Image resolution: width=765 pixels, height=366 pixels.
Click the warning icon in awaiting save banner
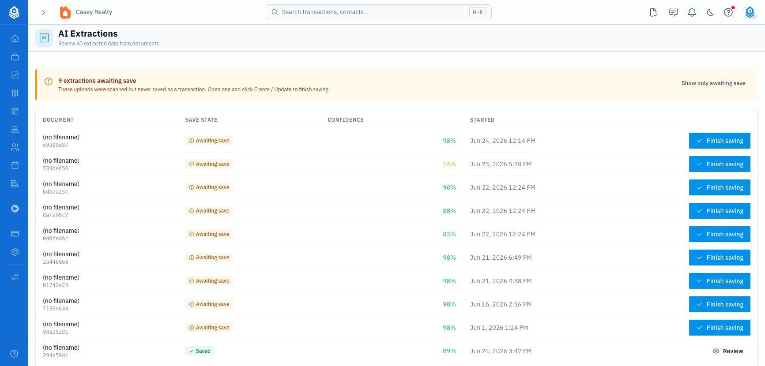click(49, 82)
